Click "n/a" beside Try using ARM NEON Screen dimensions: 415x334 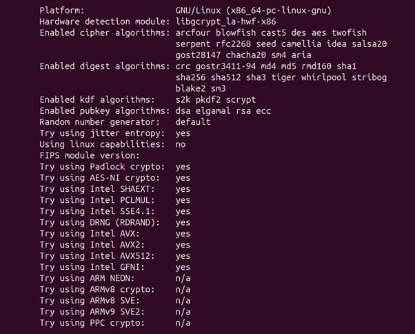click(x=183, y=278)
